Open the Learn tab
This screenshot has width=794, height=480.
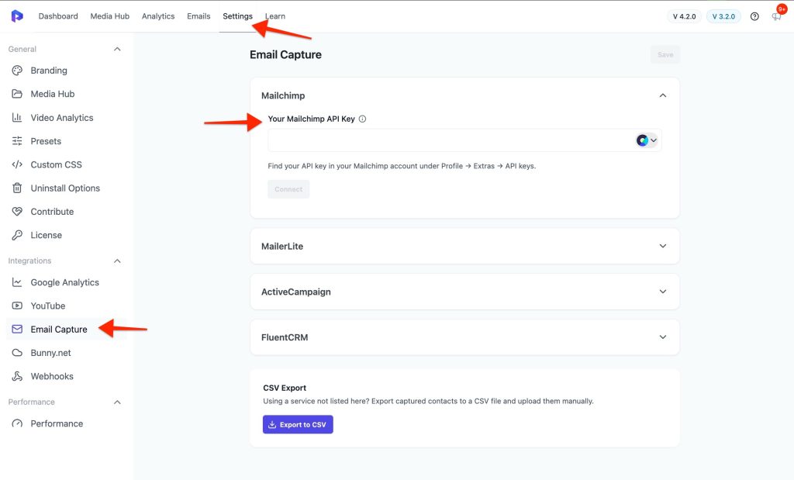tap(275, 16)
